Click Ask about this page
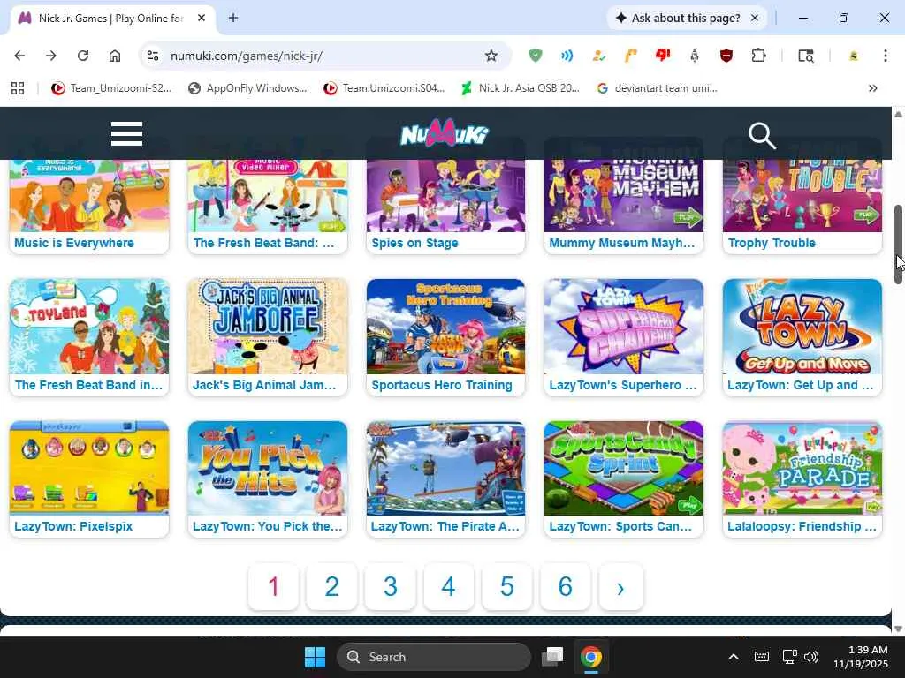905x678 pixels. coord(678,18)
